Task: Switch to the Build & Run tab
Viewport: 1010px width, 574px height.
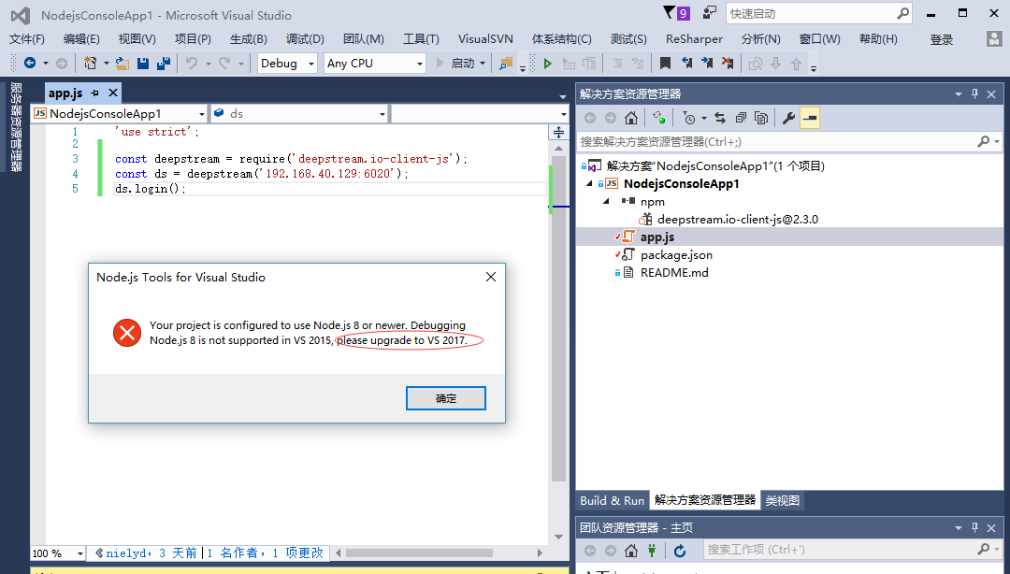Action: [612, 500]
